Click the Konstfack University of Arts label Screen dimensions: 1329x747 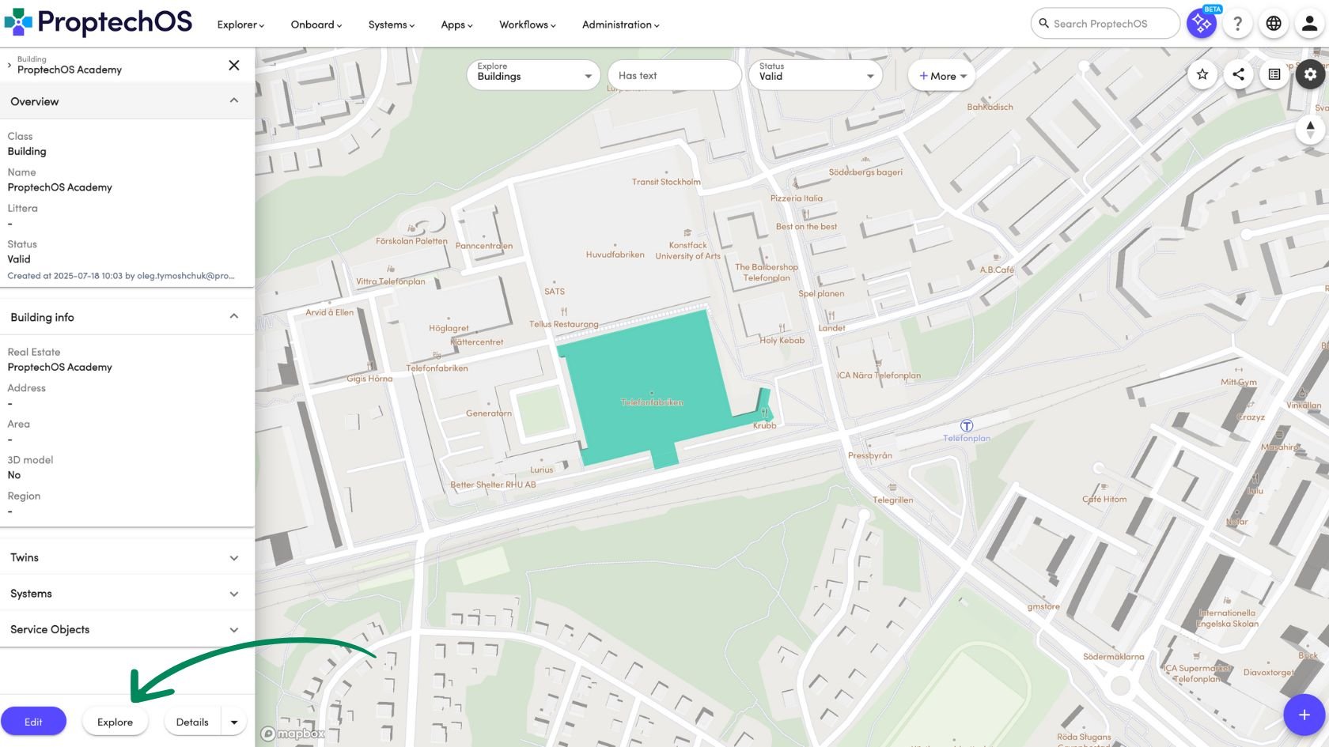point(687,251)
